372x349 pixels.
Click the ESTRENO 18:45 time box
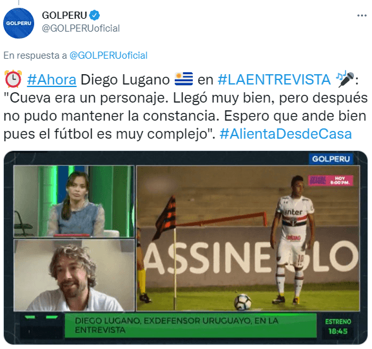(x=338, y=326)
